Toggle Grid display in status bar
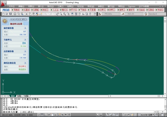This screenshot has width=167, height=117. [x=42, y=115]
